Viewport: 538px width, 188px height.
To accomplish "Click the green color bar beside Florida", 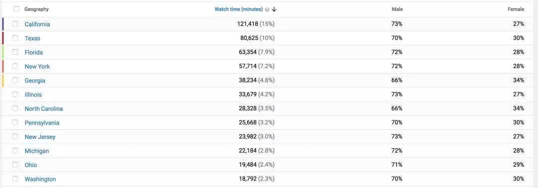I will click(x=3, y=52).
